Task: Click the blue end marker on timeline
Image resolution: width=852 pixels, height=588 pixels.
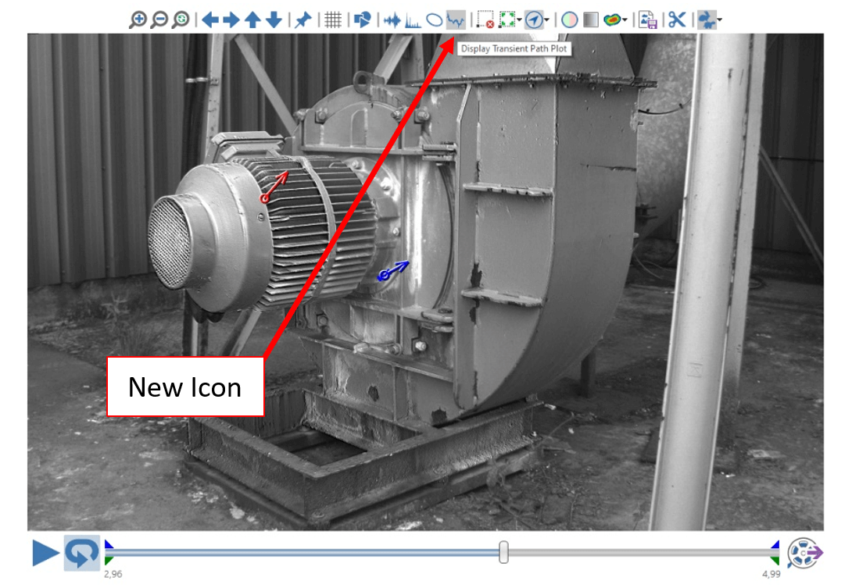Action: point(775,545)
